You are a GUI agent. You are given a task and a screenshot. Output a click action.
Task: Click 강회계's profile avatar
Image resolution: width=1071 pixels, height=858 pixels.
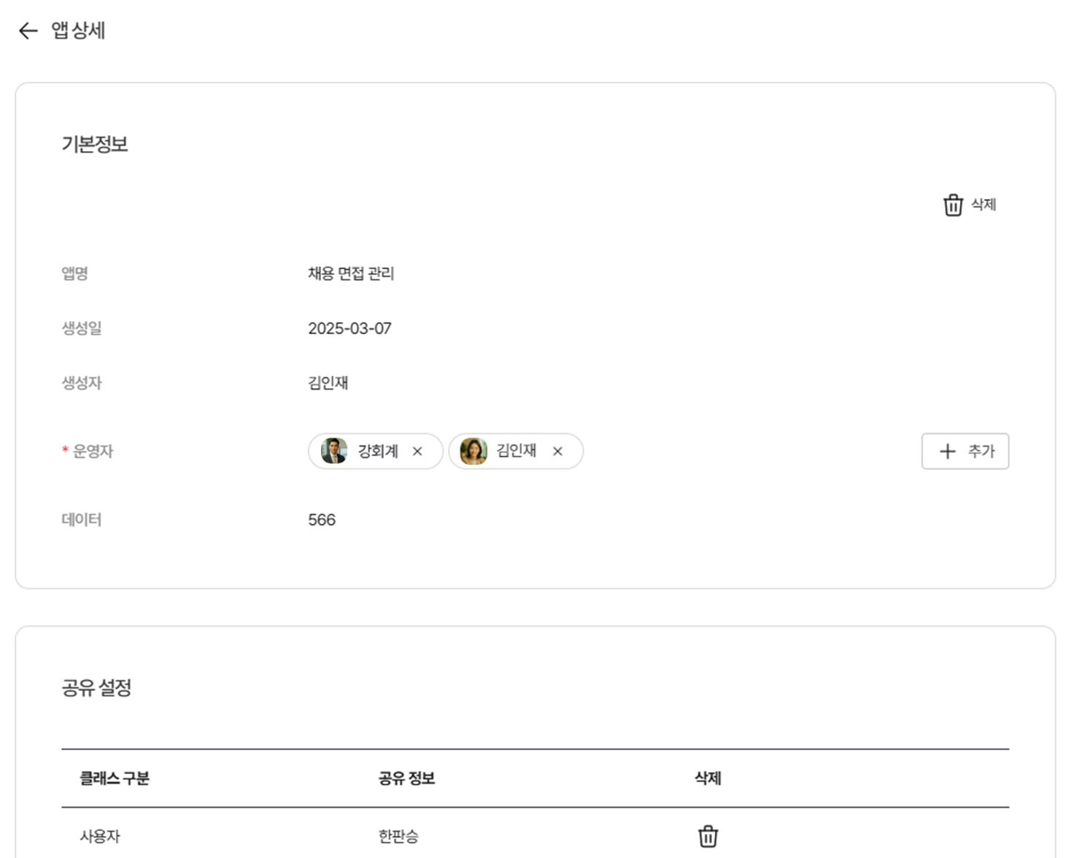tap(334, 451)
